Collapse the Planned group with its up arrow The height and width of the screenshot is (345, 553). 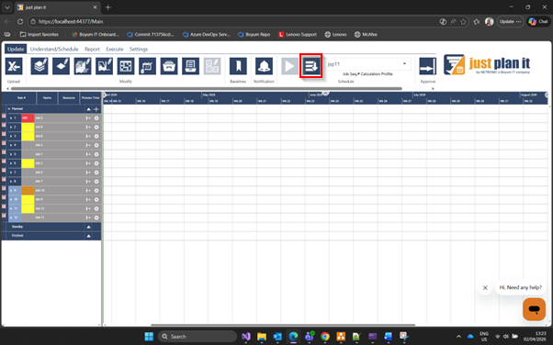pyautogui.click(x=88, y=109)
